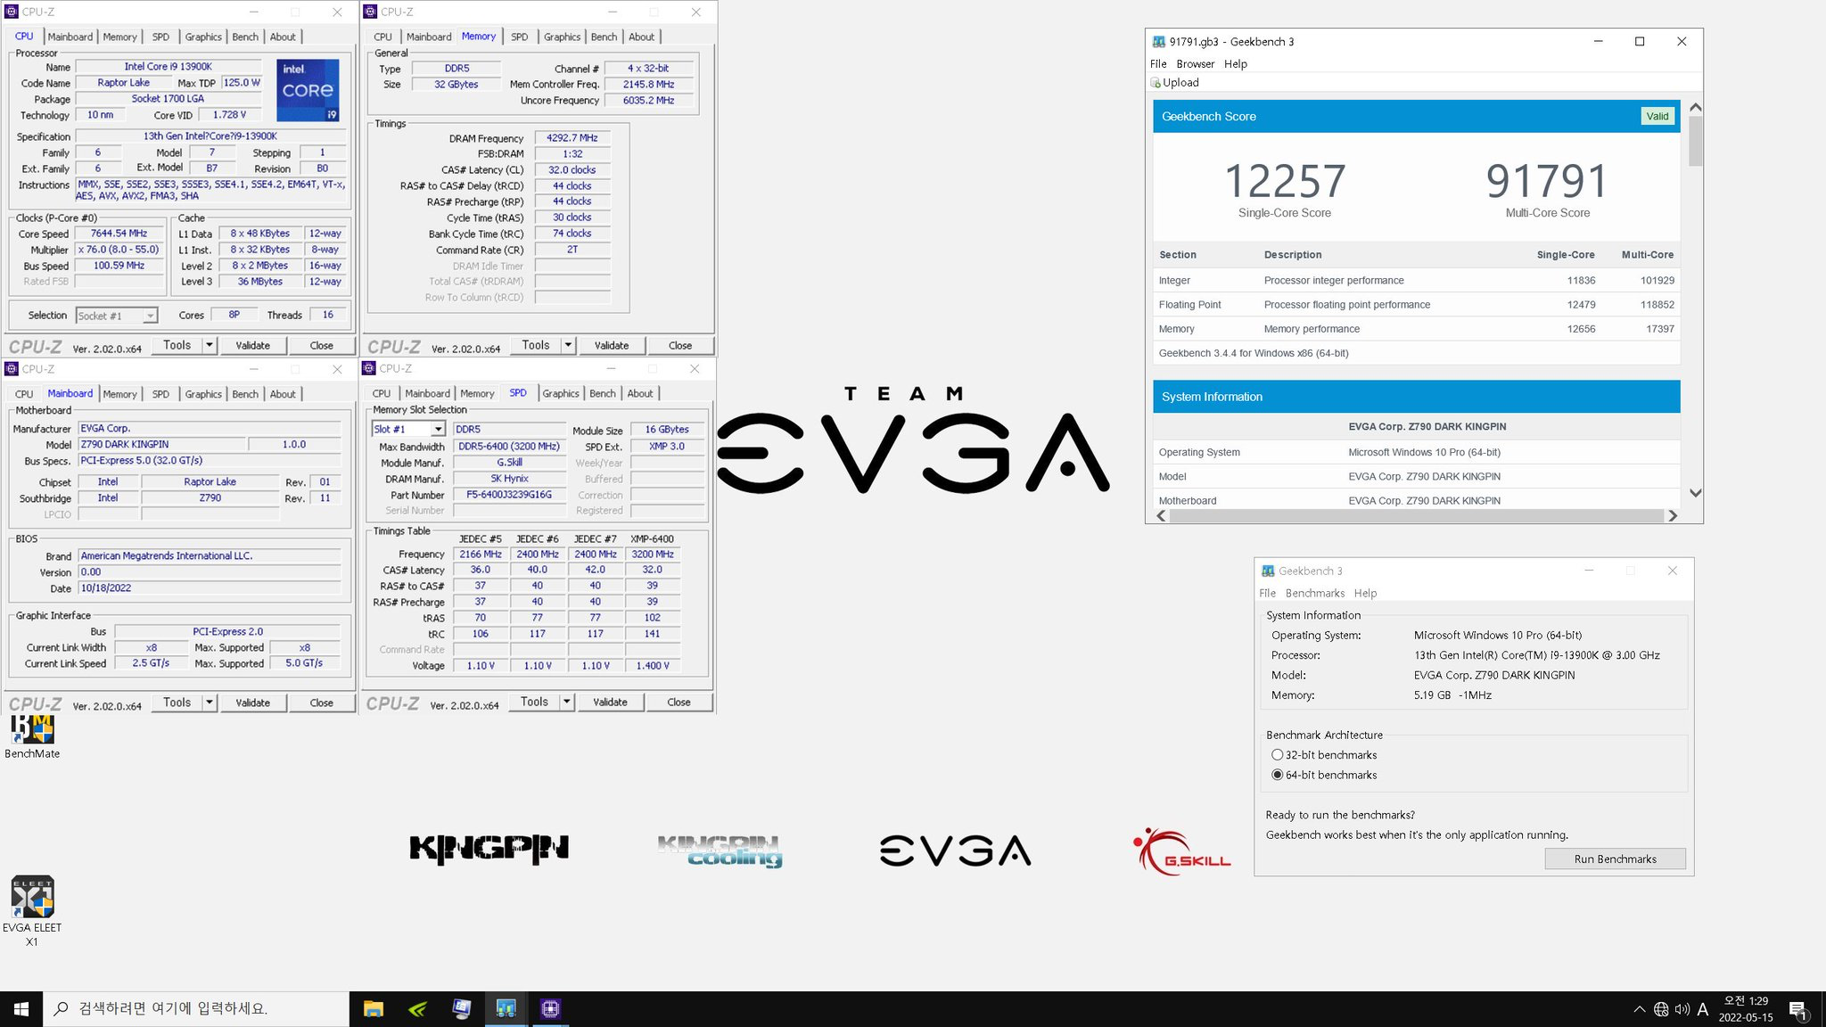The width and height of the screenshot is (1826, 1027).
Task: Open File menu in Geekbench results window
Action: 1158,64
